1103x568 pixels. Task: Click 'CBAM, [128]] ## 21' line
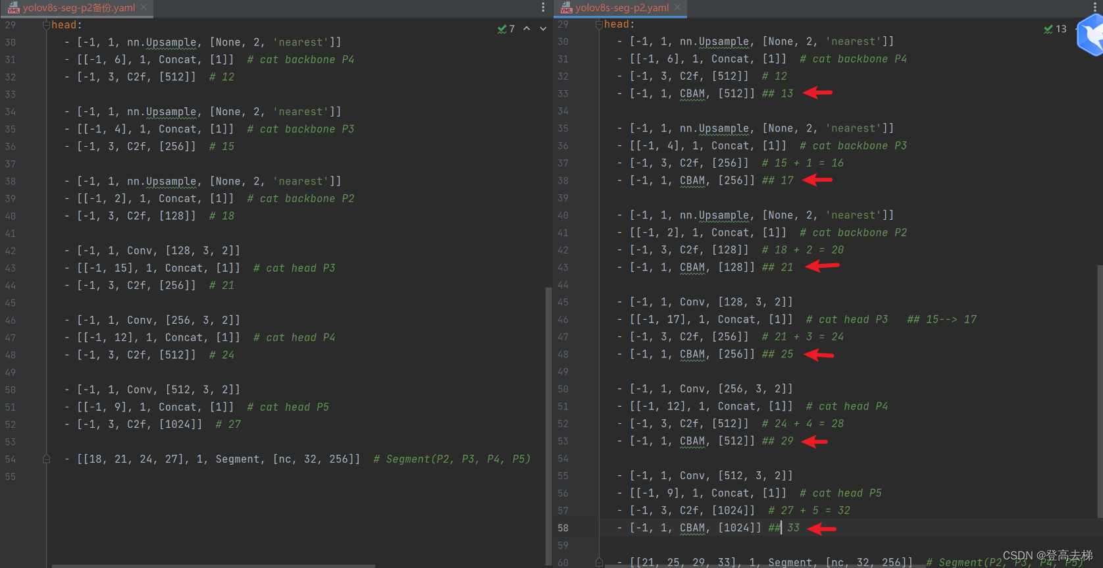click(705, 267)
